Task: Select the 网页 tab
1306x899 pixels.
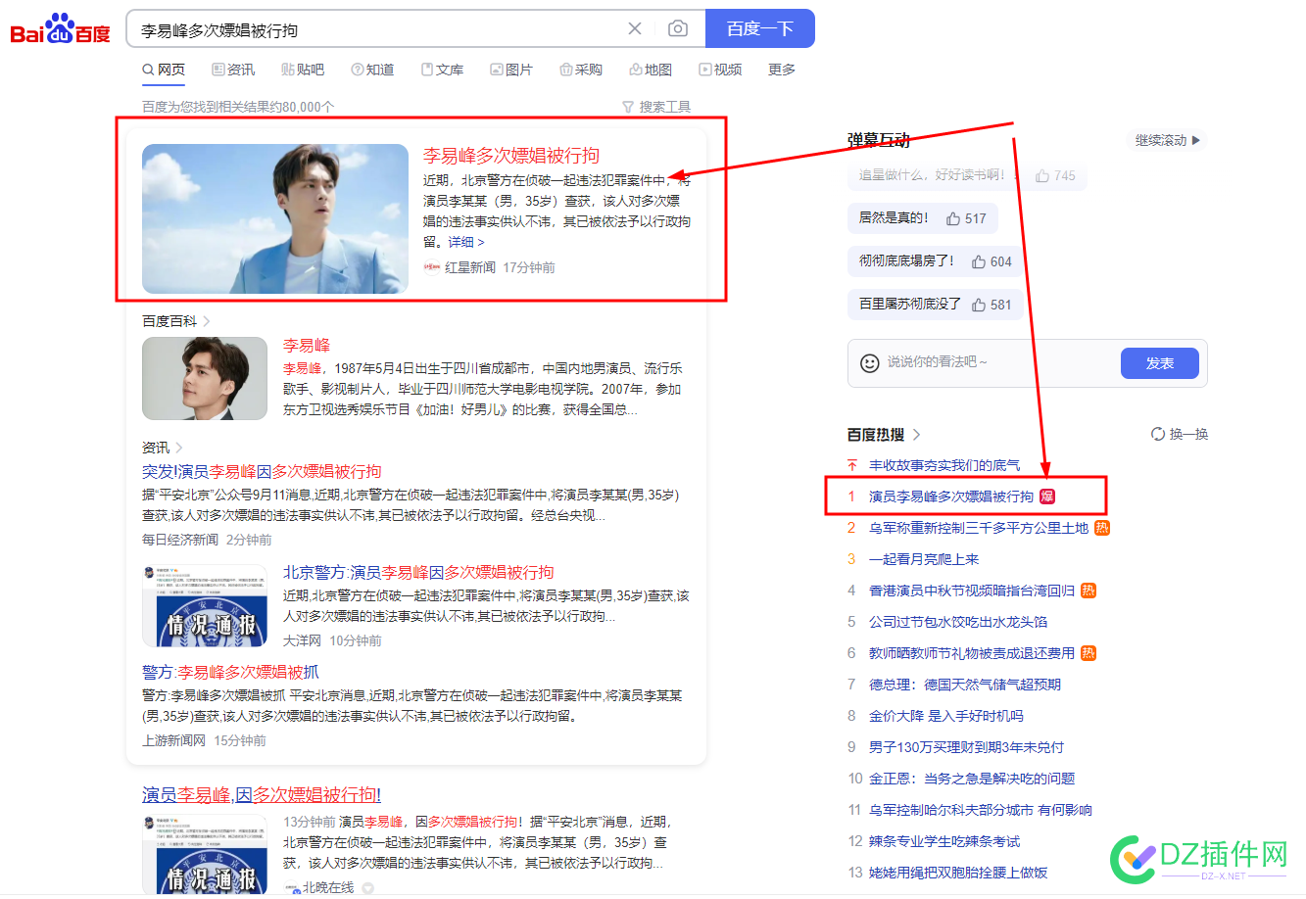Action: pyautogui.click(x=164, y=70)
